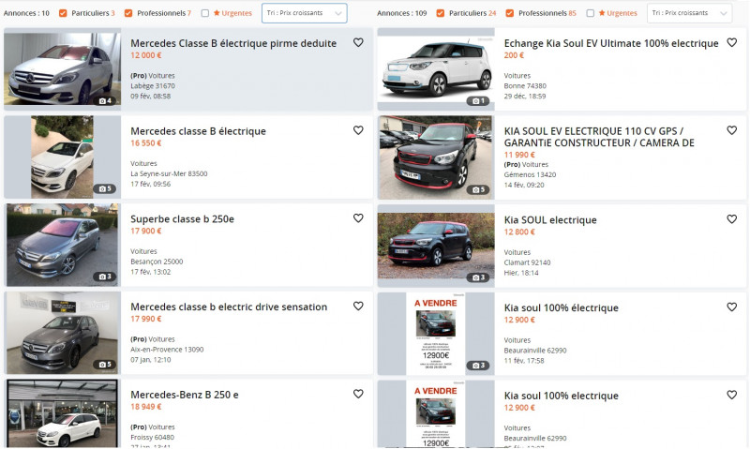
Task: Toggle Particuliers 24 checkbox on the right
Action: point(440,13)
